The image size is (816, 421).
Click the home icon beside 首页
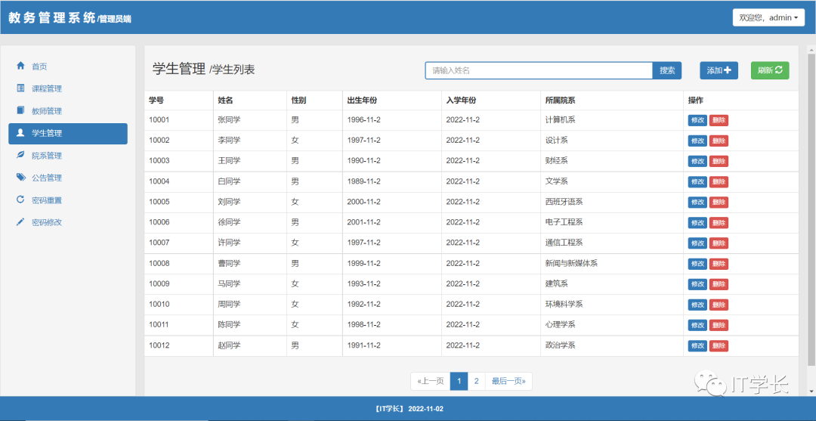[21, 66]
